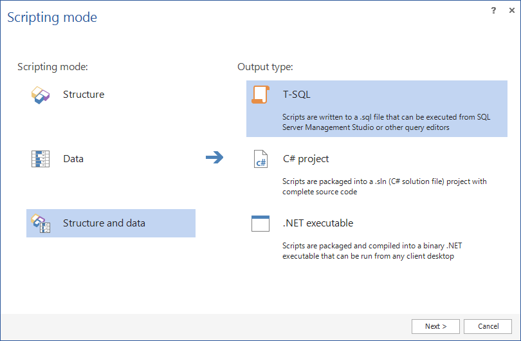The width and height of the screenshot is (521, 341).
Task: Click the C# solution file description text
Action: (384, 187)
